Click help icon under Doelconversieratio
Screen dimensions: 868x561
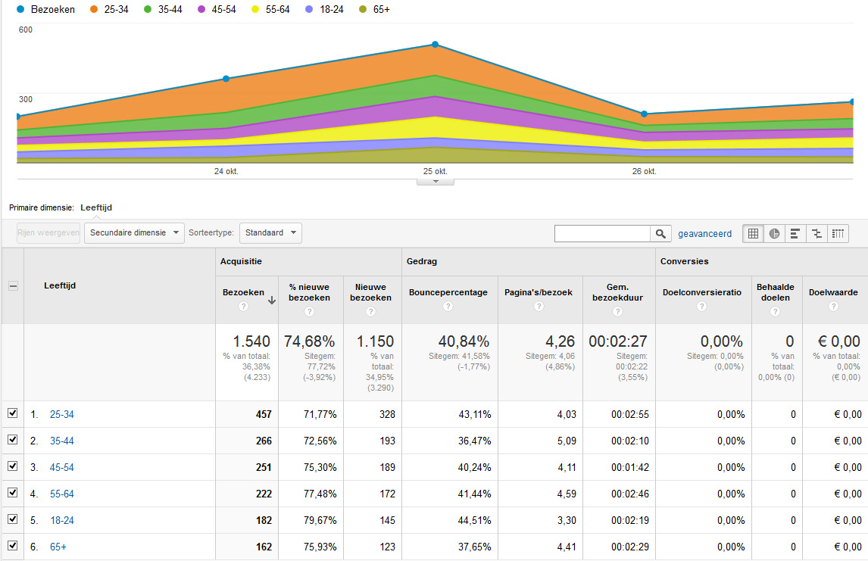701,307
